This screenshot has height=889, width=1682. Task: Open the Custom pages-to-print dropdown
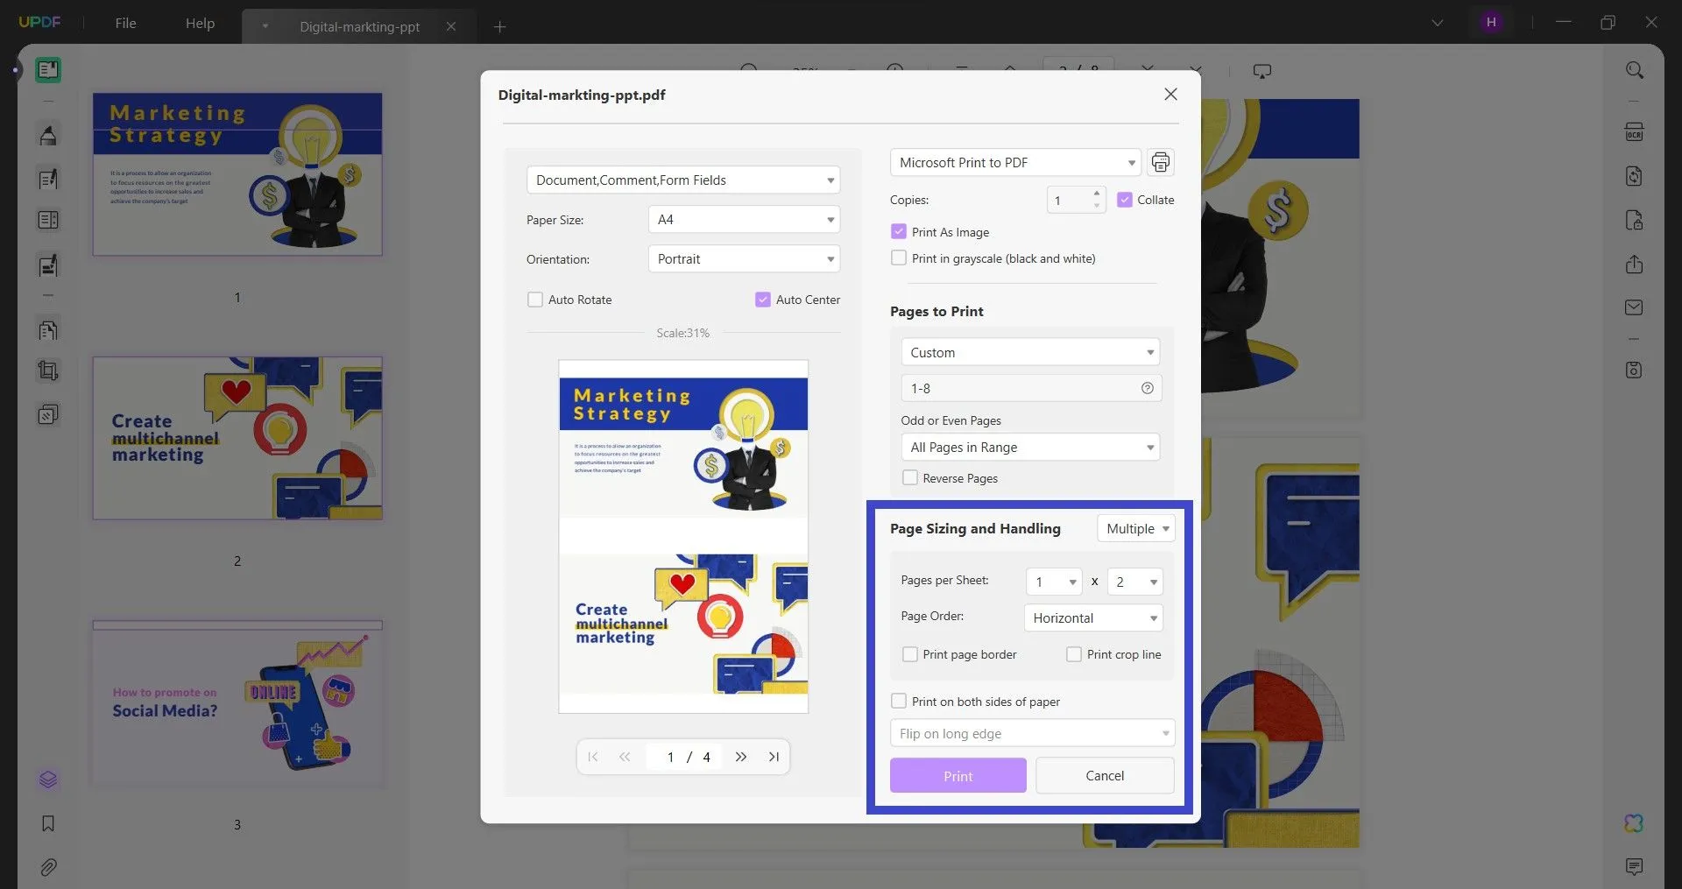coord(1030,353)
